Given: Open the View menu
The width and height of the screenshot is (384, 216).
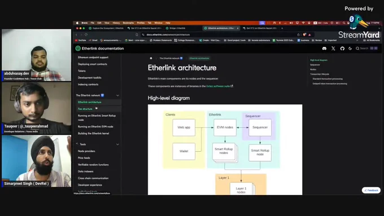Looking at the screenshot, I should tap(107, 23).
